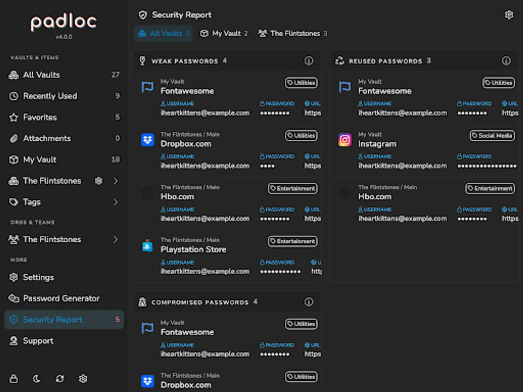Click the Dropbox icon in Compromised Passwords
Image resolution: width=523 pixels, height=392 pixels.
148,381
